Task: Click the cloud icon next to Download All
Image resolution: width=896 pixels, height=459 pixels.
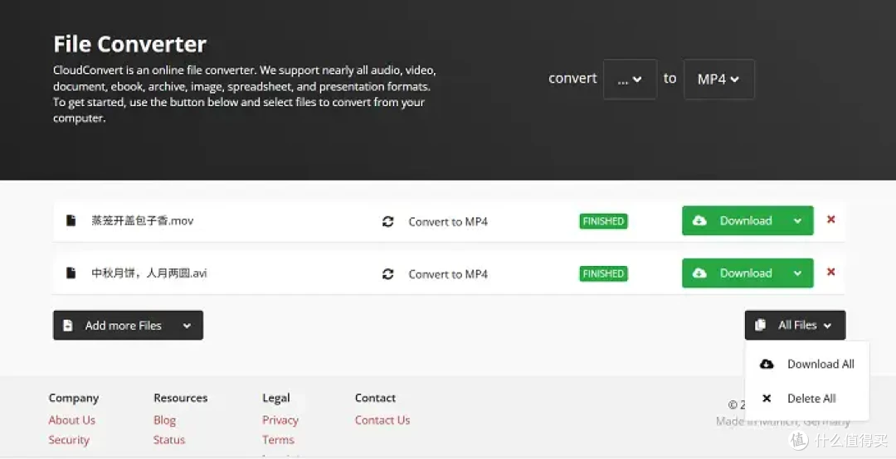Action: pyautogui.click(x=767, y=365)
